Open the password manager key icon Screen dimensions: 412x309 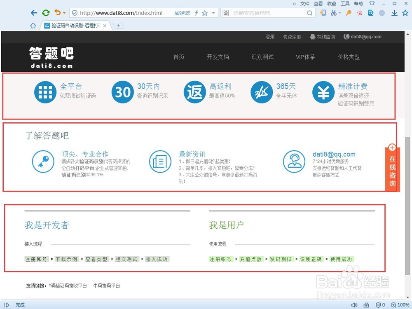(348, 13)
